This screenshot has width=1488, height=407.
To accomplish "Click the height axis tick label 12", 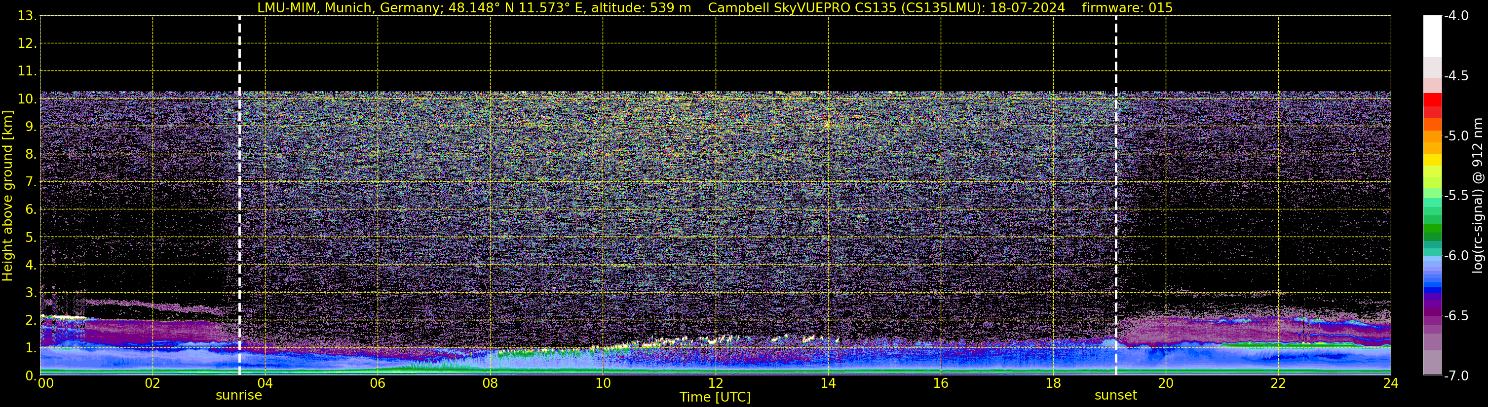I will pos(27,44).
